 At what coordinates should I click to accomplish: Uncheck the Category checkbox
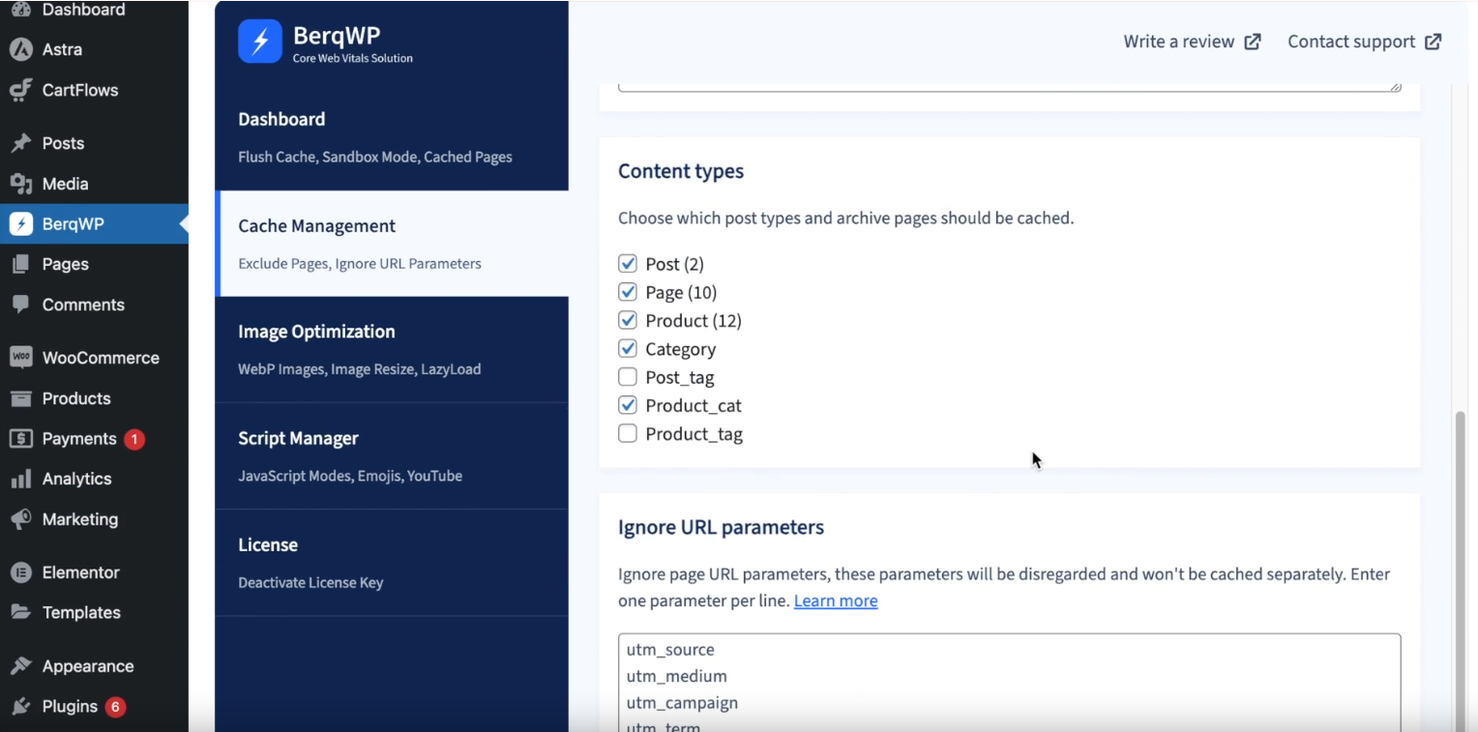point(628,349)
